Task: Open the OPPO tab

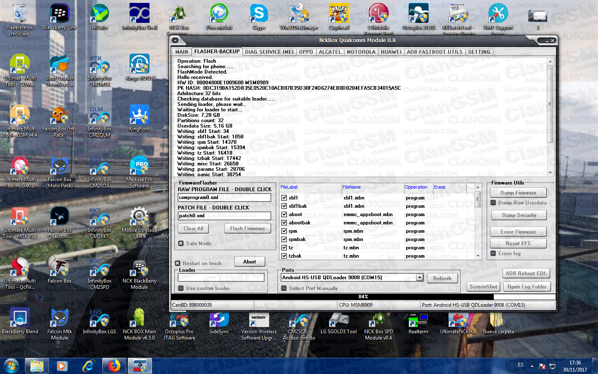Action: 306,52
